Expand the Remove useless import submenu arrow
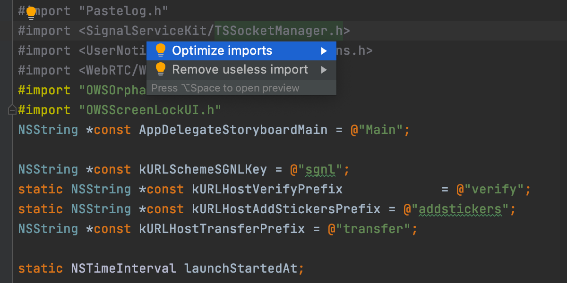 coord(324,70)
